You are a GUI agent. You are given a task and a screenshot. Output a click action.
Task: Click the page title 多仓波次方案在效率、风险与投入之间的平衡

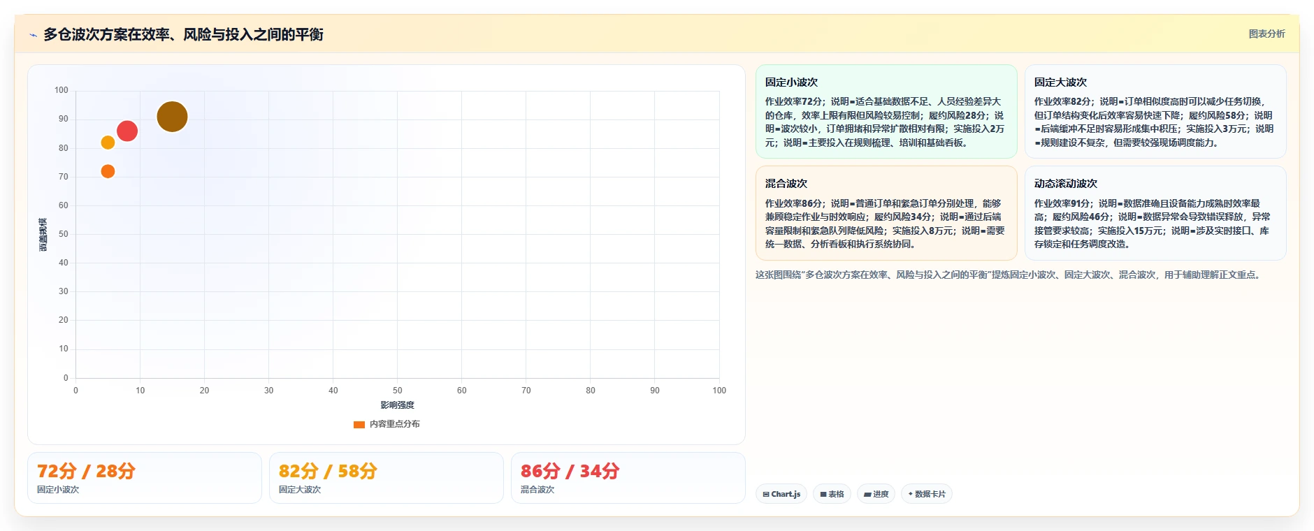183,34
